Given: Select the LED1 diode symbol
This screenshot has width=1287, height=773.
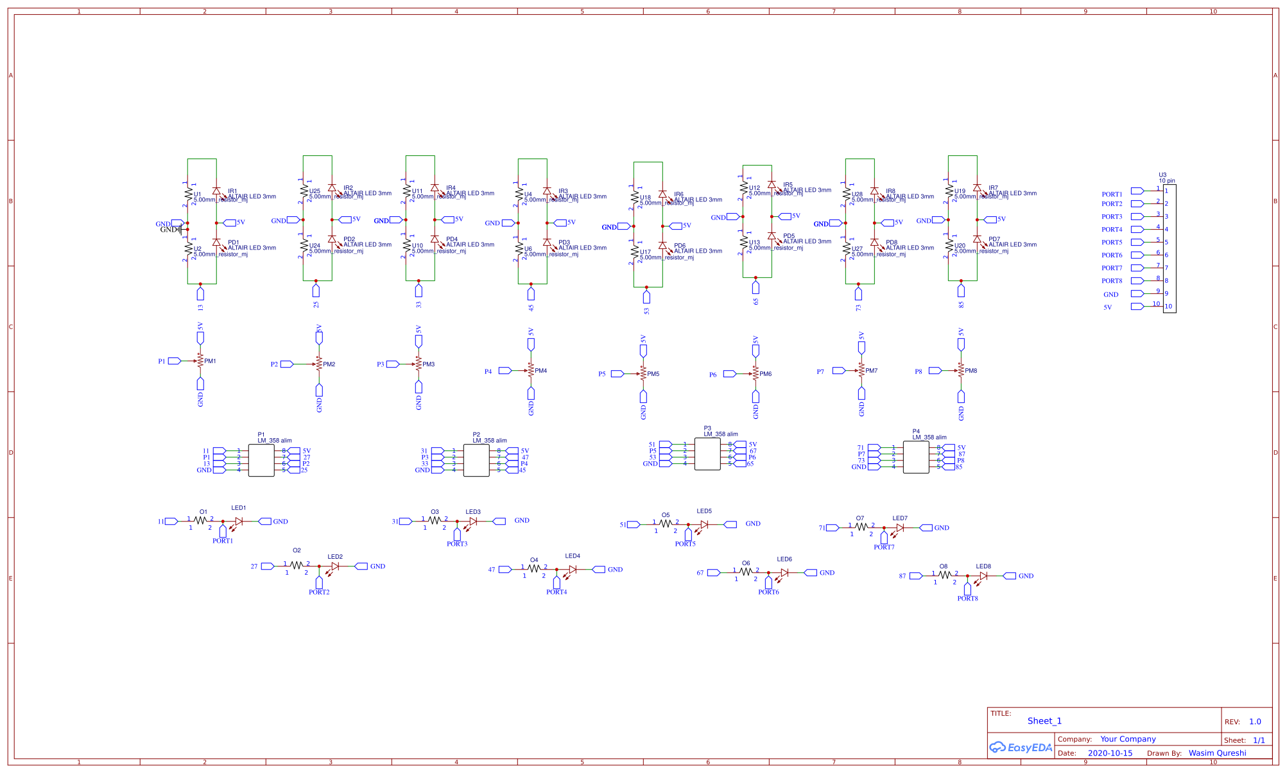Looking at the screenshot, I should coord(238,521).
